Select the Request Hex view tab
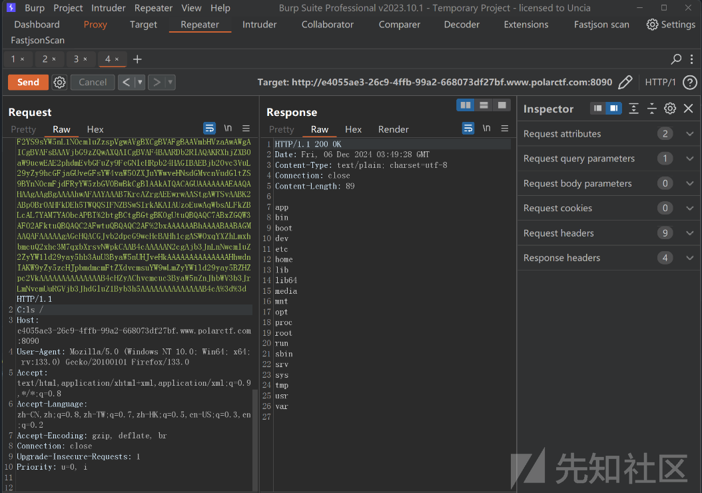 coord(95,129)
